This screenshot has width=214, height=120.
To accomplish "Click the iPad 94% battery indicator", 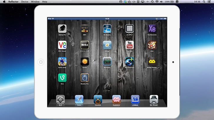I will [163, 19].
